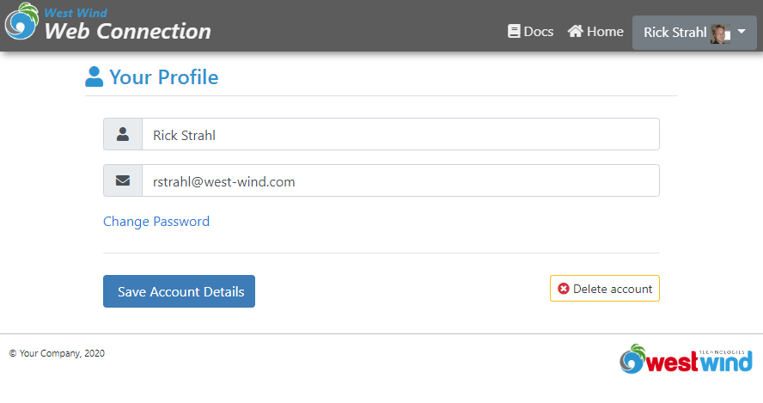Click the red X icon on Delete account
763x403 pixels.
coord(564,289)
